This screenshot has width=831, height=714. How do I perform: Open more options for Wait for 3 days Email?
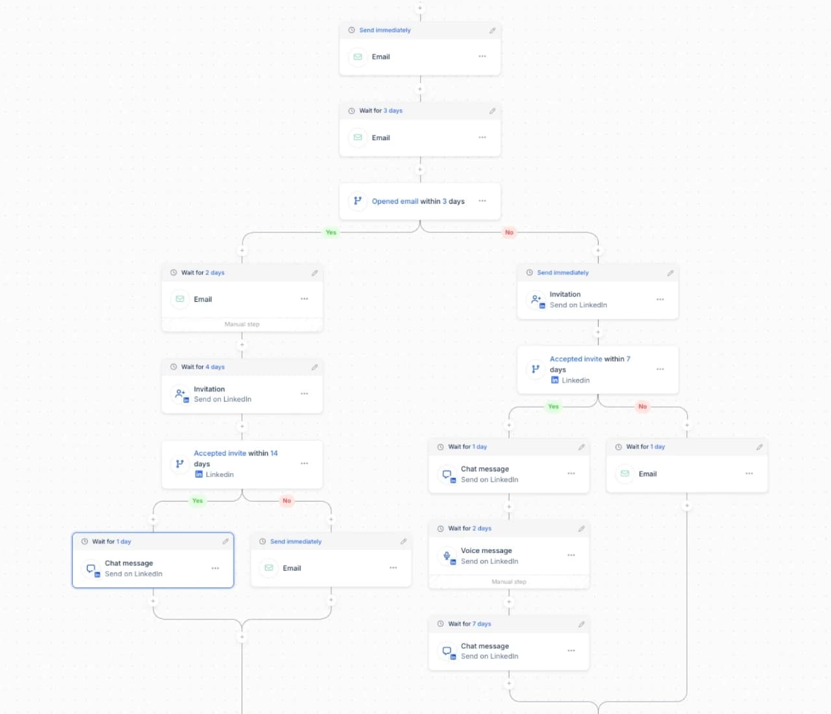pos(482,138)
